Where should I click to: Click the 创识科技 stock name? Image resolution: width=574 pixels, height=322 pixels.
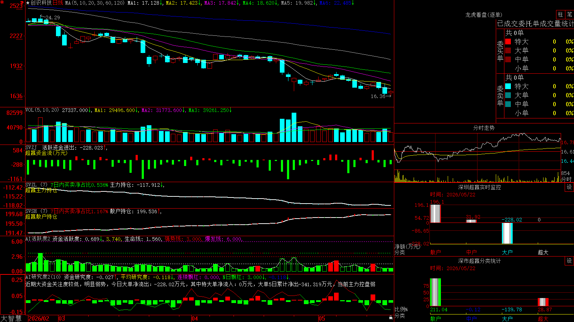click(41, 3)
